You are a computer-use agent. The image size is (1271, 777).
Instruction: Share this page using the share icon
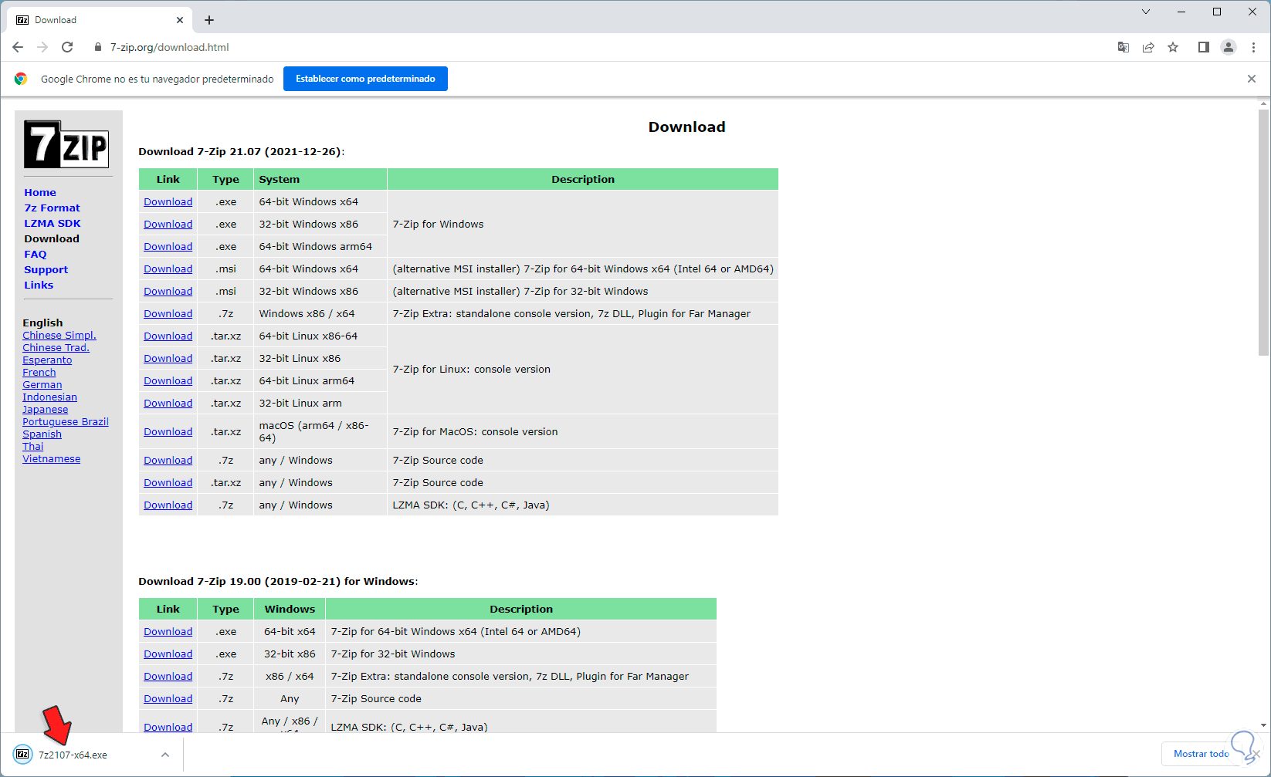coord(1148,47)
